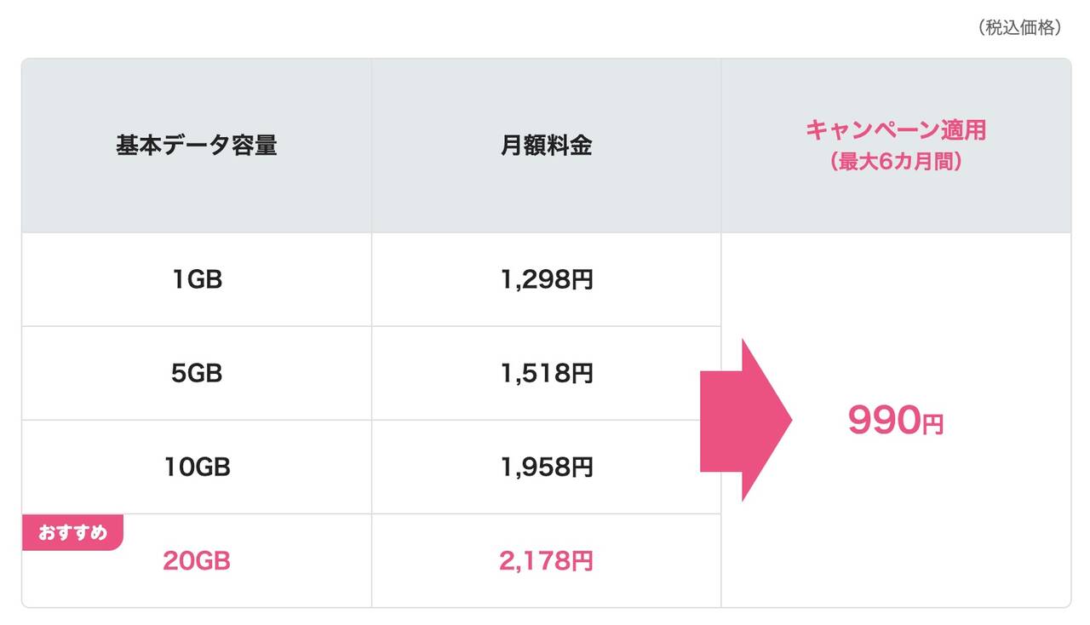The height and width of the screenshot is (625, 1090).
Task: Click the おすすめ recommended badge
Action: (73, 533)
